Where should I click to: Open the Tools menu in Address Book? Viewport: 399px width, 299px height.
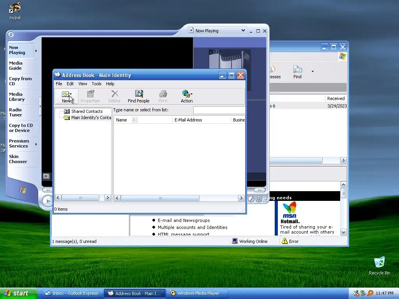point(97,84)
